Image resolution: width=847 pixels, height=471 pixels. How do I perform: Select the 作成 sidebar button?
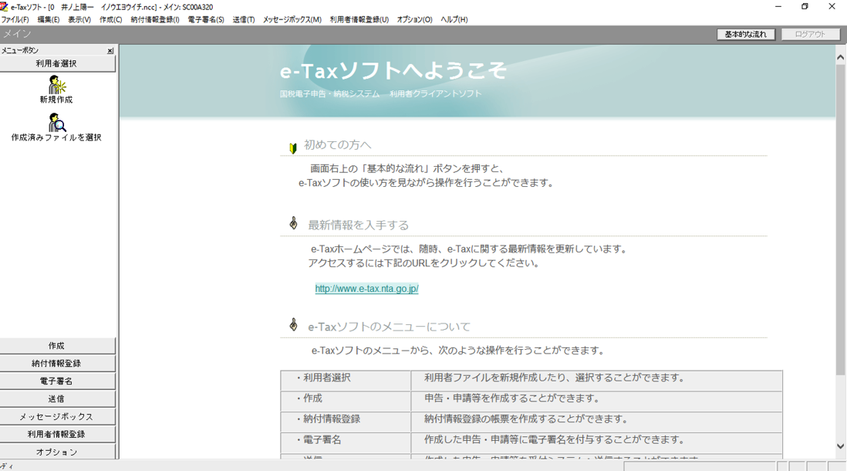[x=57, y=346]
